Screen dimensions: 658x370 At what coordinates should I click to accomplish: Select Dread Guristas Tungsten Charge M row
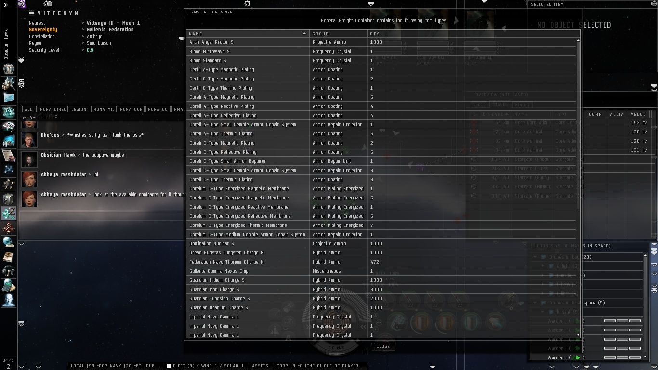pos(381,253)
